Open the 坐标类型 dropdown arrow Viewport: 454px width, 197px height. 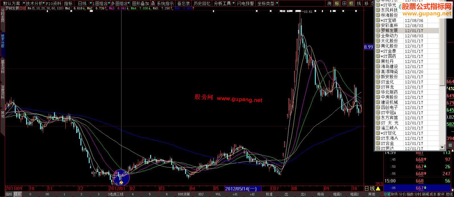click(277, 3)
